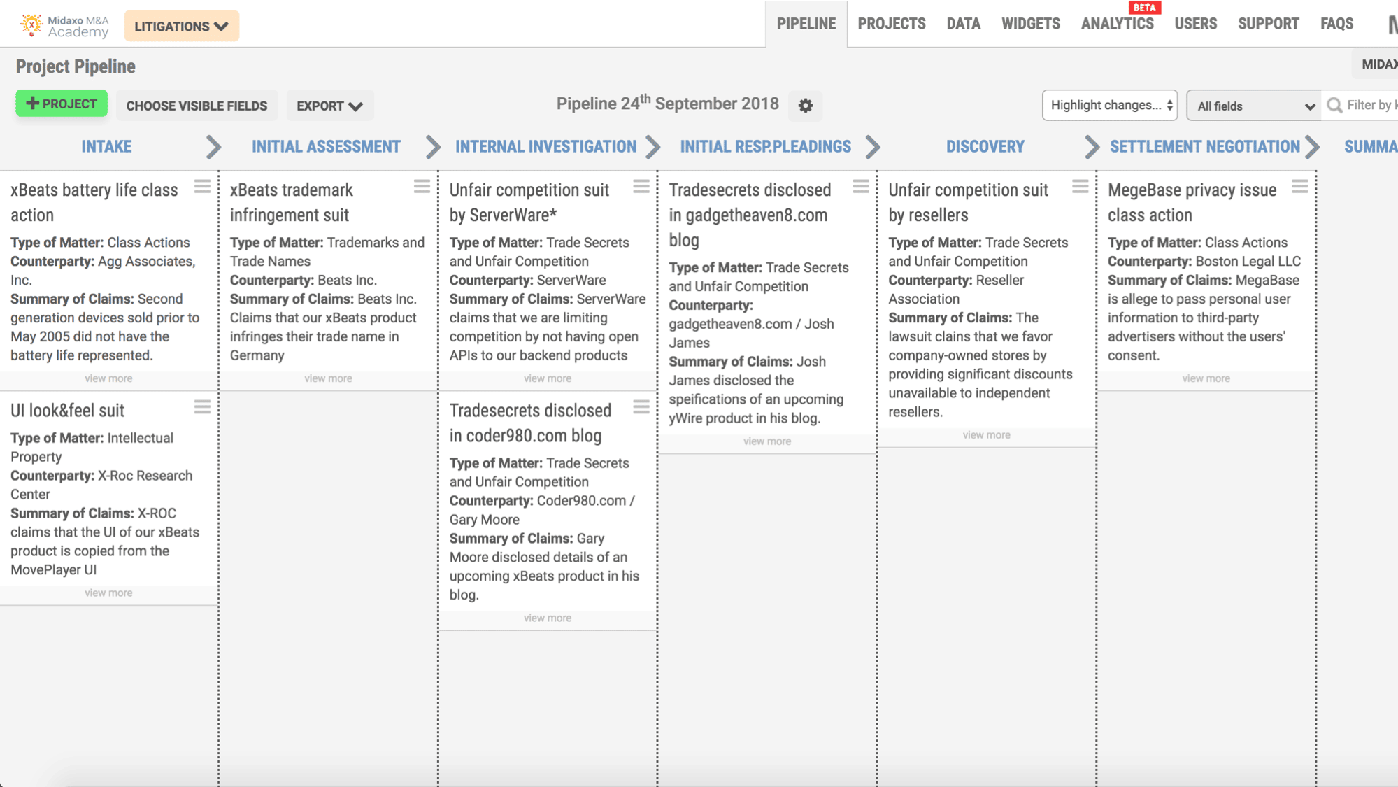The width and height of the screenshot is (1398, 787).
Task: Open menu of coder980.com tradesecrets card
Action: tap(641, 407)
